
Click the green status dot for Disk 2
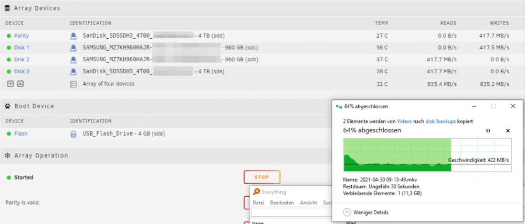(x=9, y=60)
